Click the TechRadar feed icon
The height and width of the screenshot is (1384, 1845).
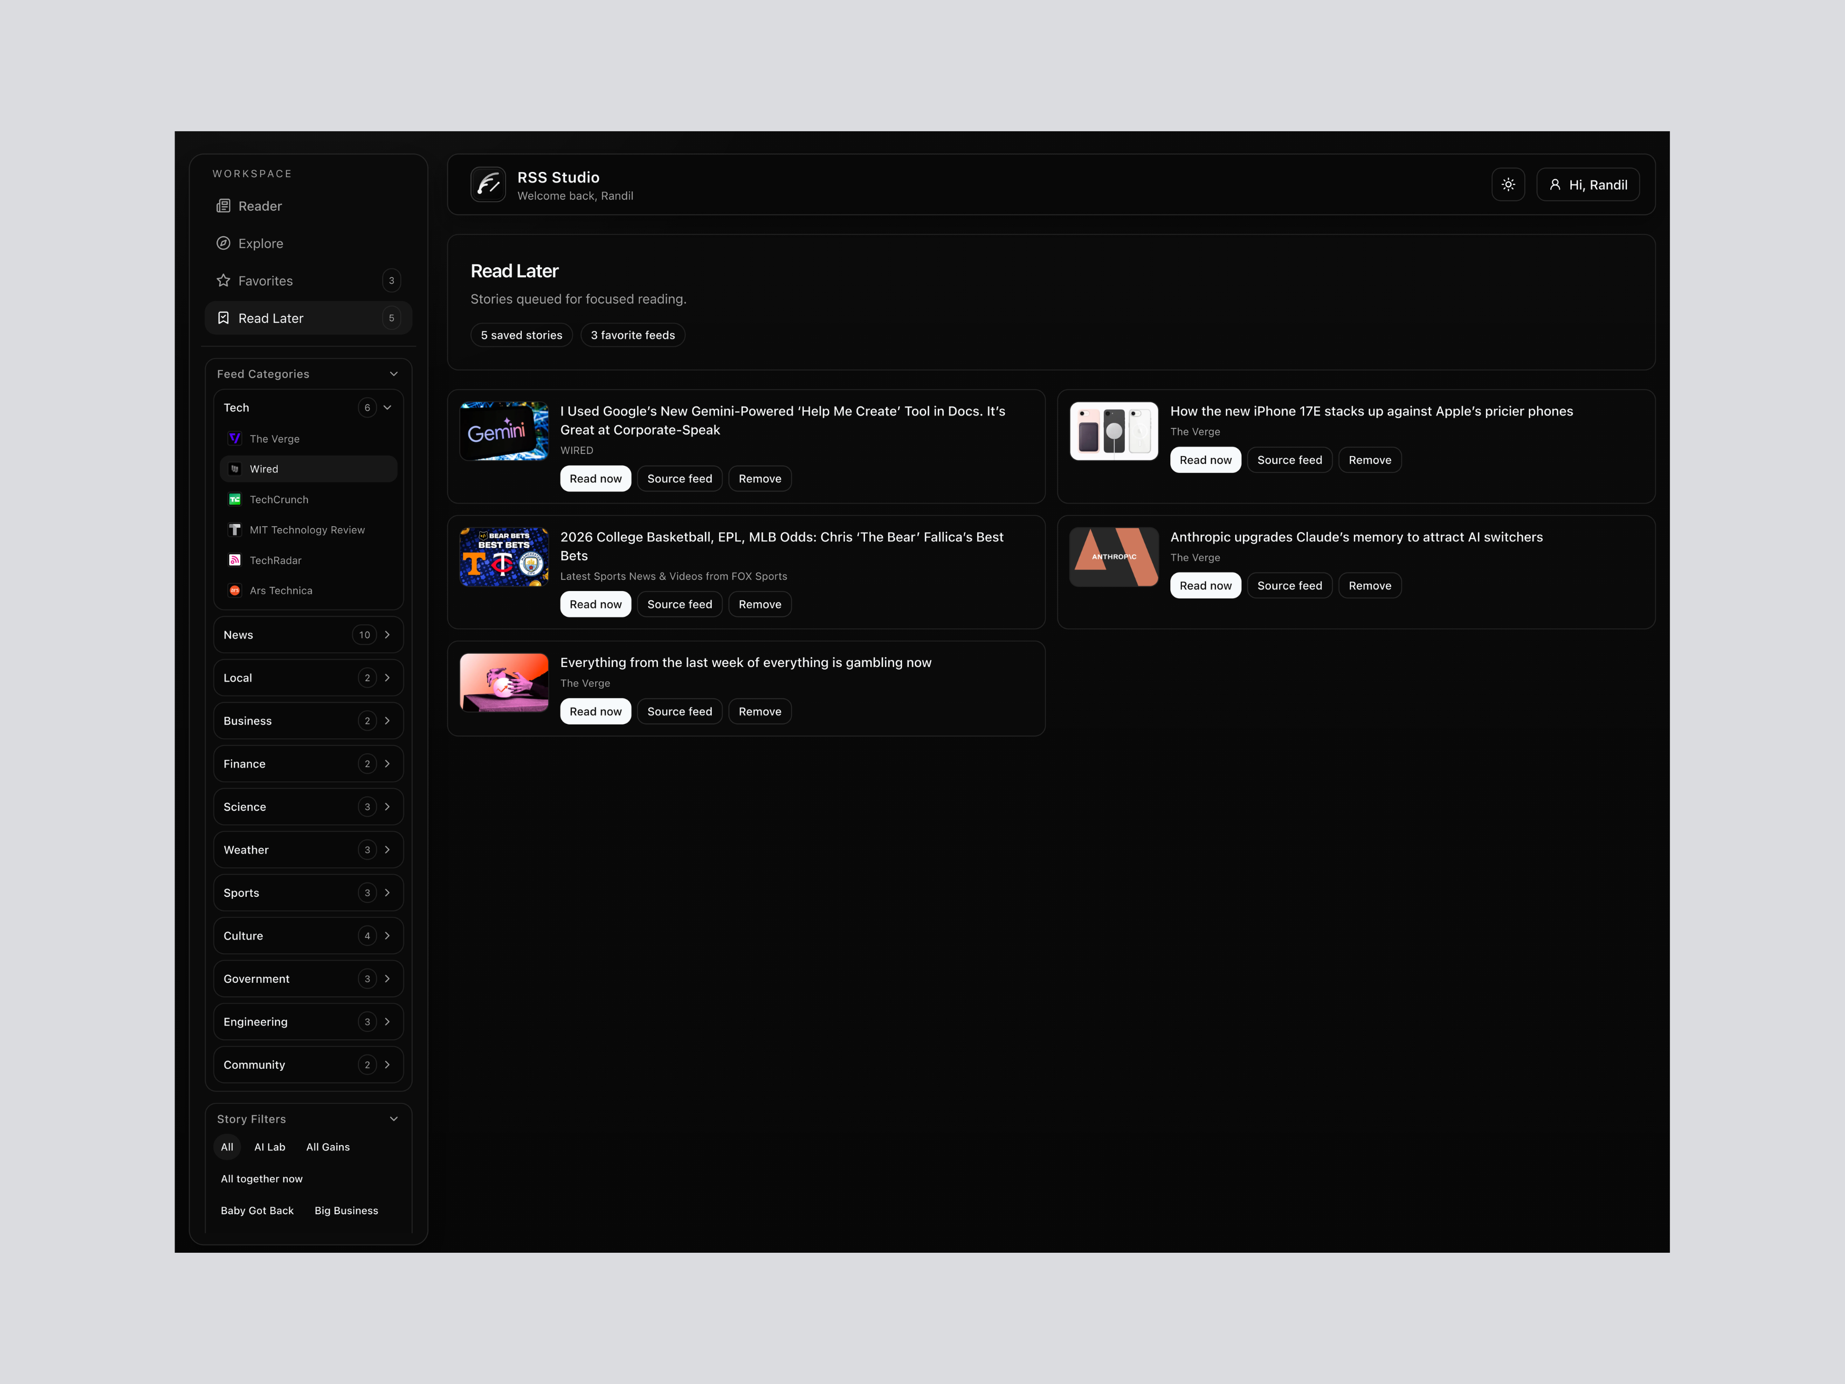235,560
